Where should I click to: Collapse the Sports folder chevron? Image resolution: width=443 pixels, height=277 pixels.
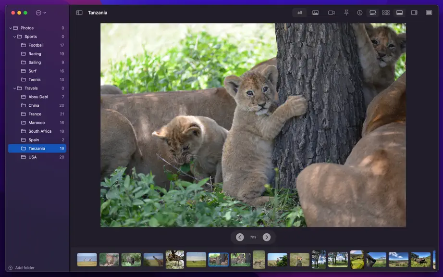[14, 37]
